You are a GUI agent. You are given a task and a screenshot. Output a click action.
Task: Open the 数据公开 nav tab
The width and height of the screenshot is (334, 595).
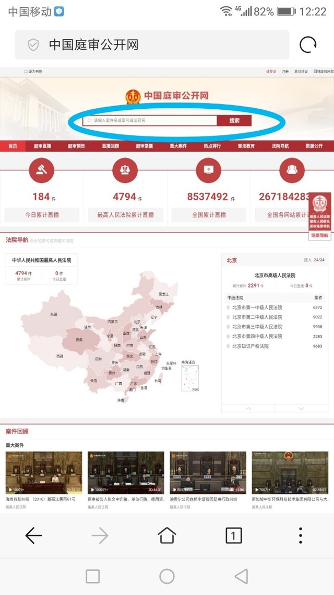[x=314, y=146]
